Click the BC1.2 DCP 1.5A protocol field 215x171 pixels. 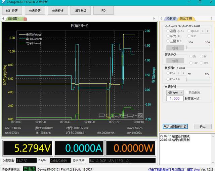coord(122,161)
